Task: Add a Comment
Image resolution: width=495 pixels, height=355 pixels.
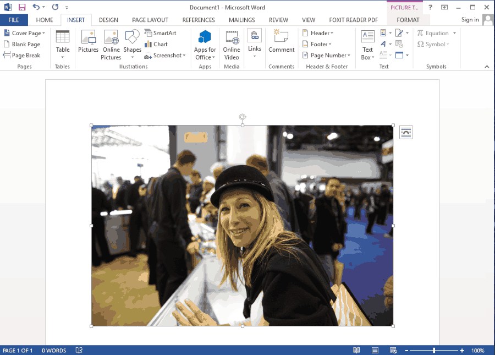Action: tap(281, 41)
